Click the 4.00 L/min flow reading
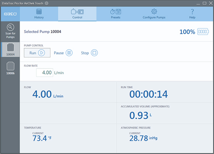214x154 pixels. point(48,94)
